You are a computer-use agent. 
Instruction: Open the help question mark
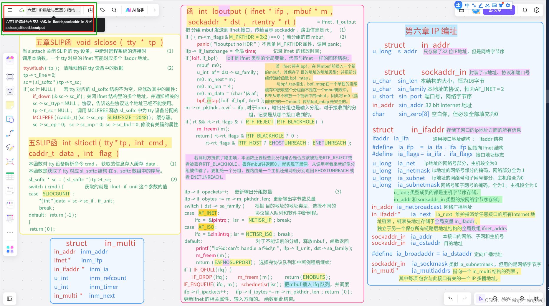(x=537, y=10)
